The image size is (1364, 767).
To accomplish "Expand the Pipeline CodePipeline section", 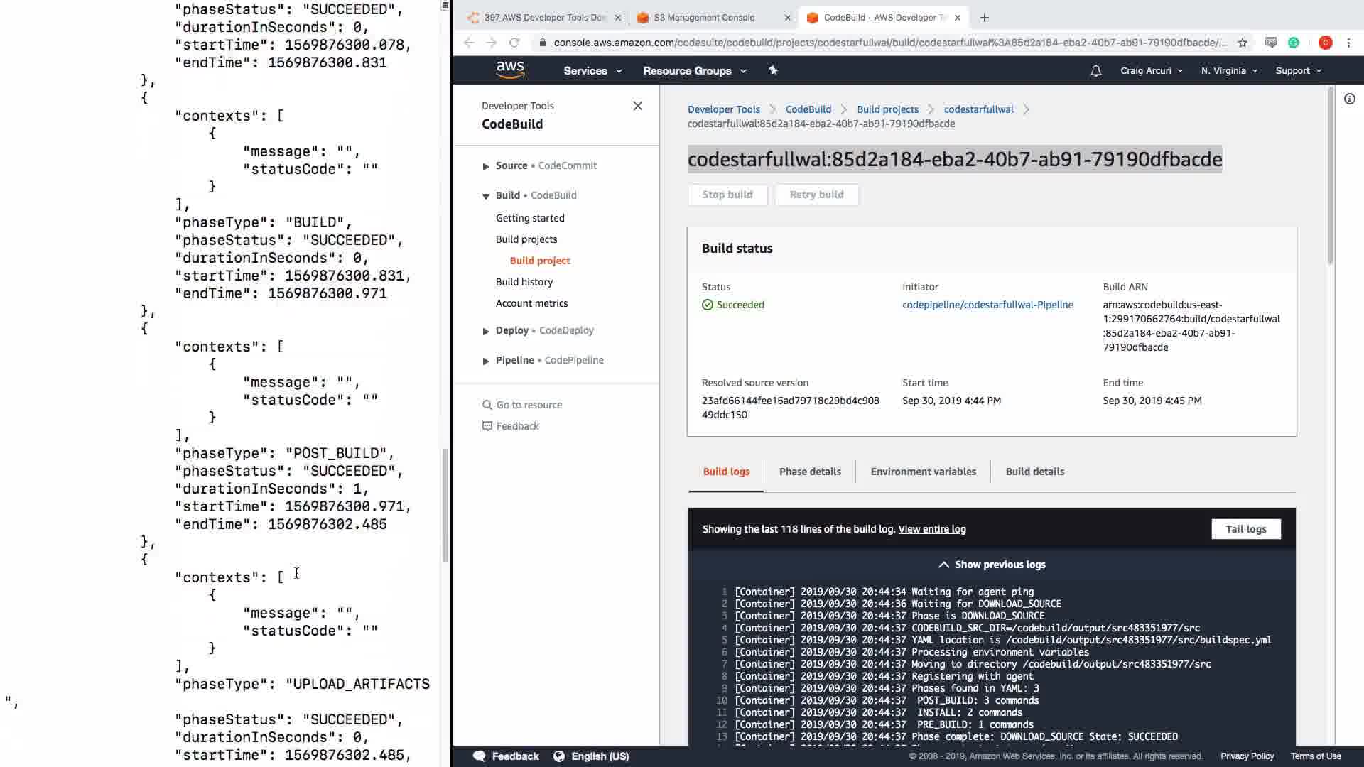I will tap(485, 361).
